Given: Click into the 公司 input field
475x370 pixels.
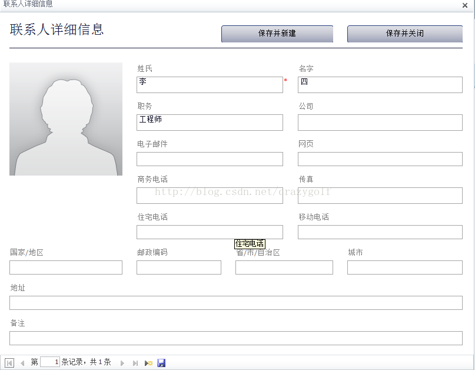Looking at the screenshot, I should [380, 123].
